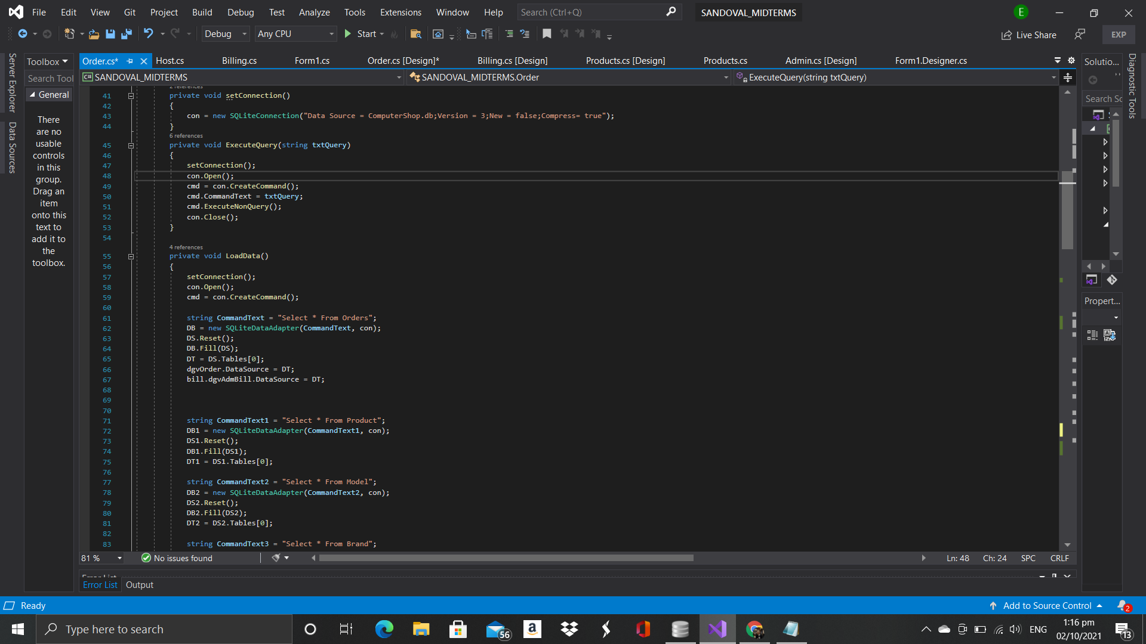Click in the Search Toolbox input field
The width and height of the screenshot is (1146, 644).
(50, 79)
